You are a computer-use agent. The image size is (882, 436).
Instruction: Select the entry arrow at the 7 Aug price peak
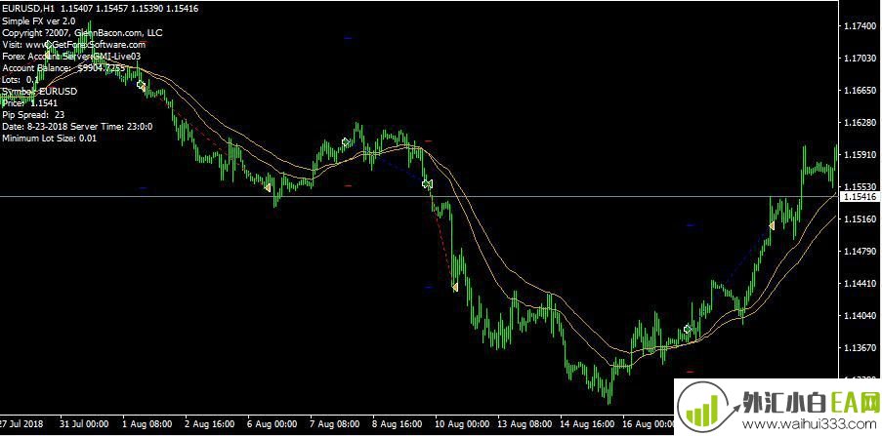(346, 141)
